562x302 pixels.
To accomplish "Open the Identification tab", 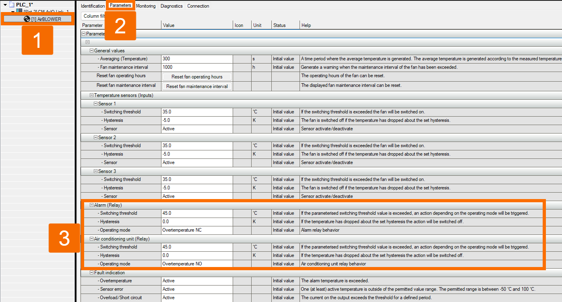I will pos(93,6).
